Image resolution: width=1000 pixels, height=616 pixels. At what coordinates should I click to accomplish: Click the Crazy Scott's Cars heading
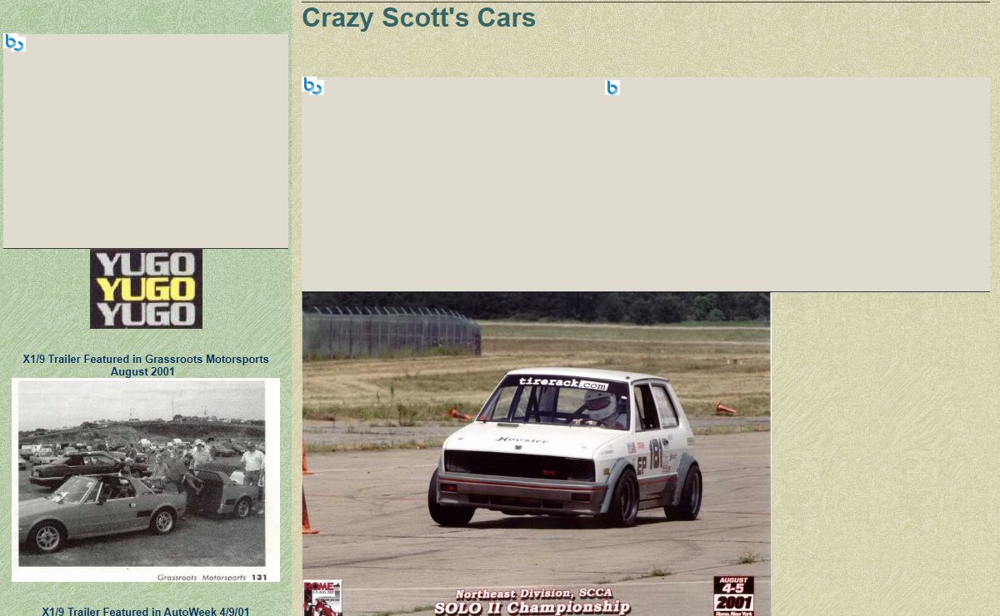click(x=418, y=17)
